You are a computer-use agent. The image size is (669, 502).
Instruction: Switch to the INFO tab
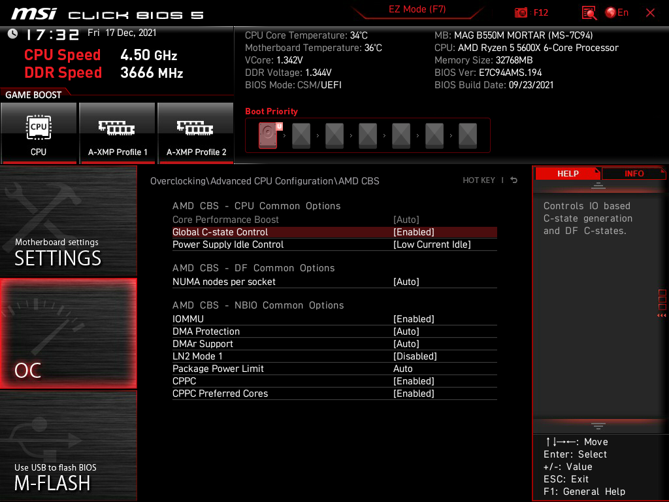coord(634,173)
